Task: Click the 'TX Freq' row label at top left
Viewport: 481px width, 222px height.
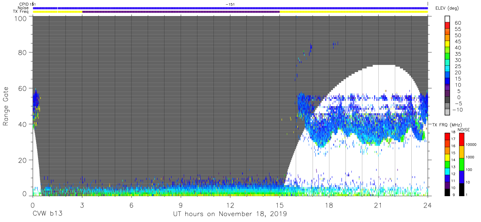Action: [21, 12]
